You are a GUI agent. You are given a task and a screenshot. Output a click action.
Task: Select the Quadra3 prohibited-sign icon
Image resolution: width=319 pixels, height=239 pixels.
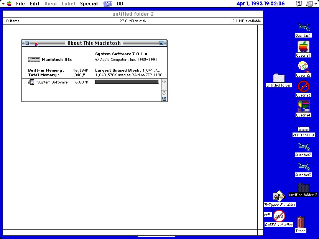coord(304,87)
